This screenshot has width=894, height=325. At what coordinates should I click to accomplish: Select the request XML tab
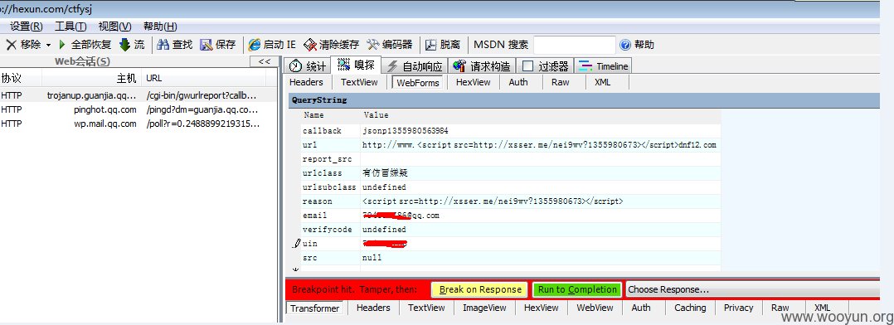point(603,82)
